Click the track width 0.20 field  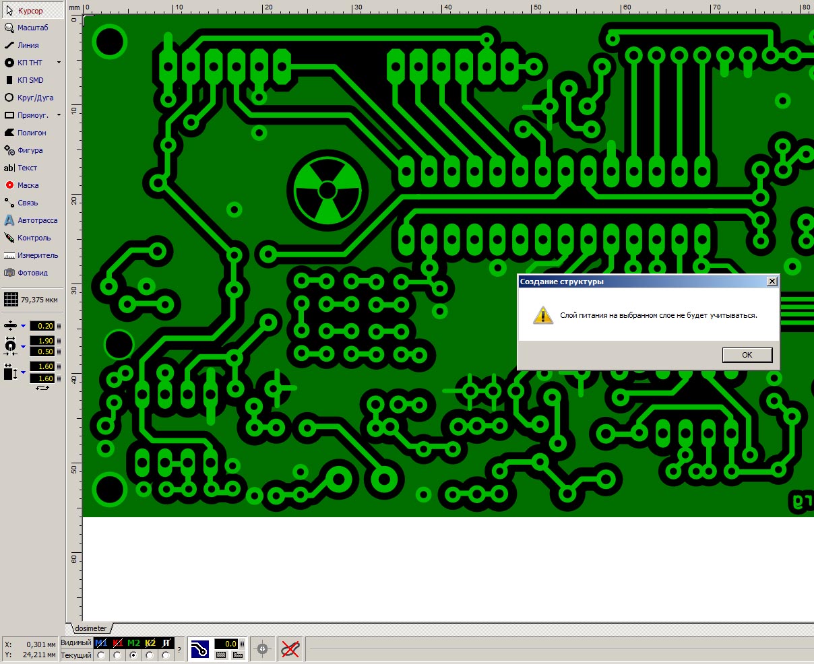pyautogui.click(x=42, y=326)
